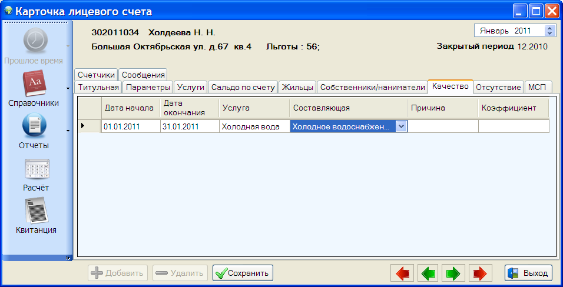
Task: Launch the Расчёт calculator icon
Action: [37, 169]
